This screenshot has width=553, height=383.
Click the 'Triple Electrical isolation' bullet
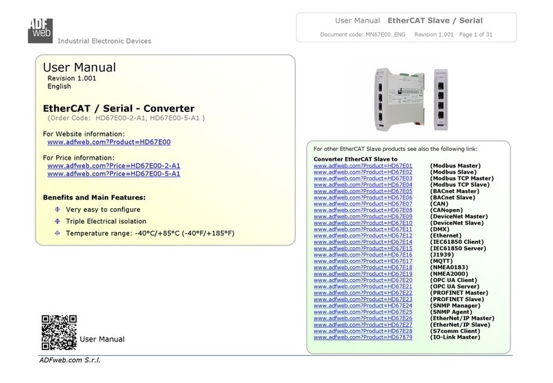106,221
